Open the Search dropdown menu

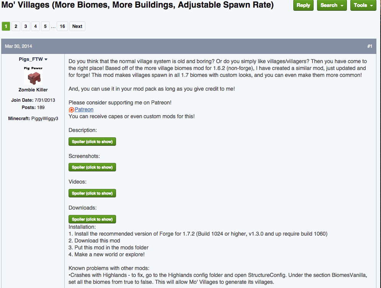(332, 5)
